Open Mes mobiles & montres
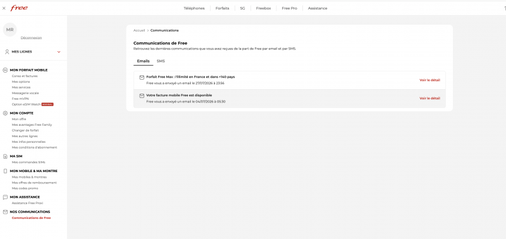The image size is (506, 239). 29,177
